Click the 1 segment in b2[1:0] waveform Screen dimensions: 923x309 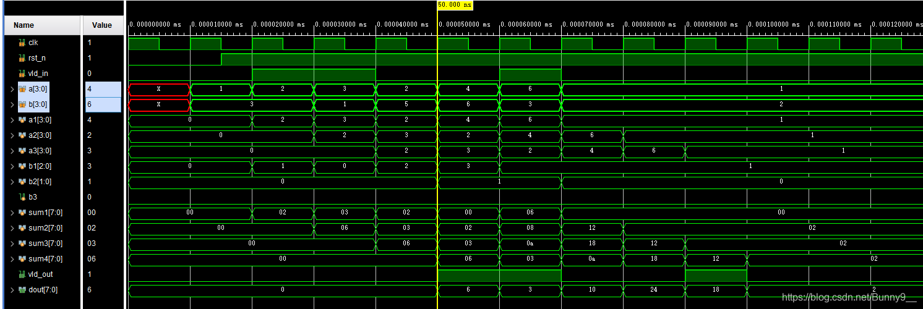point(499,182)
